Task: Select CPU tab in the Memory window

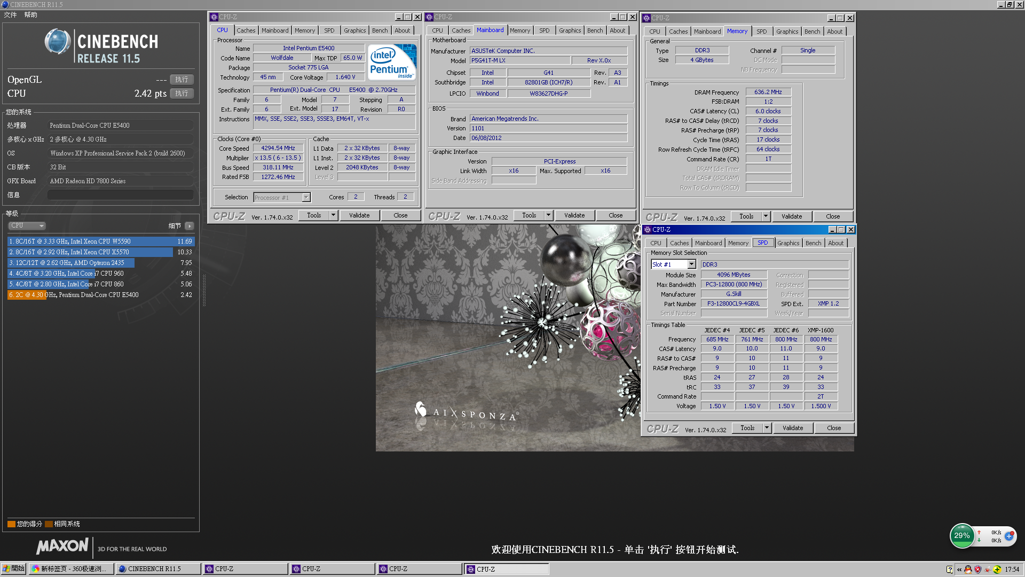Action: [655, 32]
